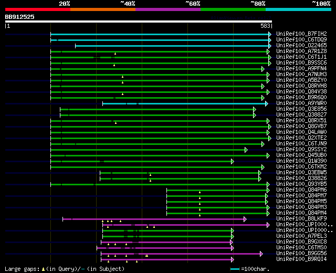Select the UniRef100_A5BZY0 label
The height and width of the screenshot is (273, 336).
301,80
